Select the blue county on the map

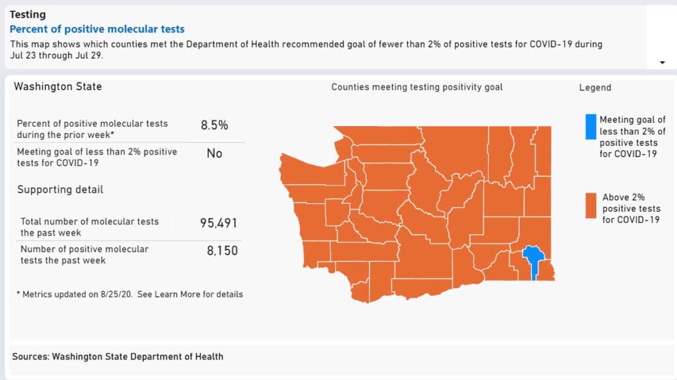[x=534, y=260]
